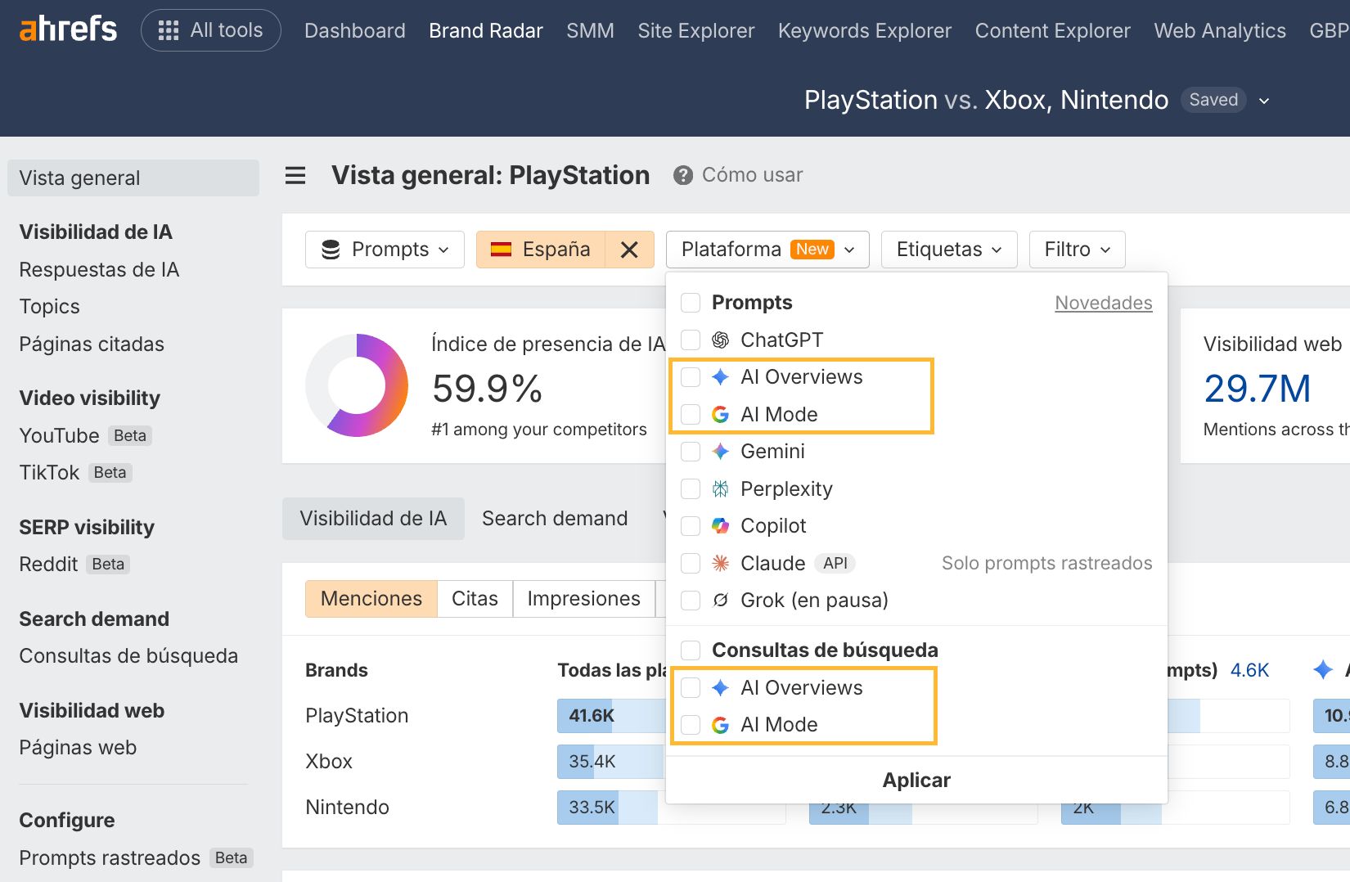Click the Gemini sparkle icon
1350x882 pixels.
pyautogui.click(x=720, y=452)
